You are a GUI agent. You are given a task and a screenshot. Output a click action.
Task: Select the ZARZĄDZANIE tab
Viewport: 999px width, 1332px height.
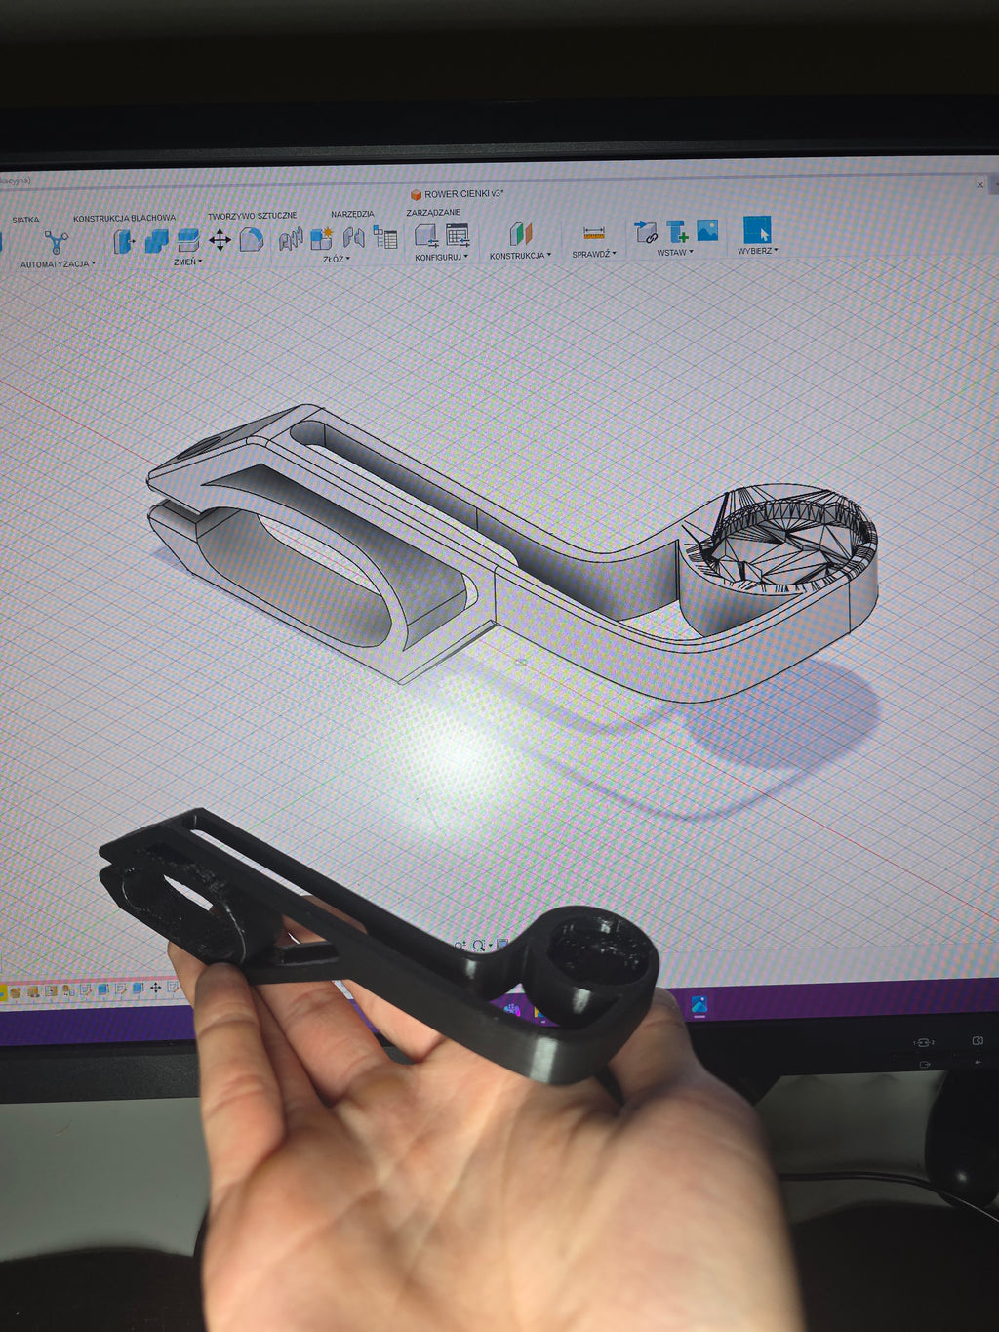pos(433,212)
